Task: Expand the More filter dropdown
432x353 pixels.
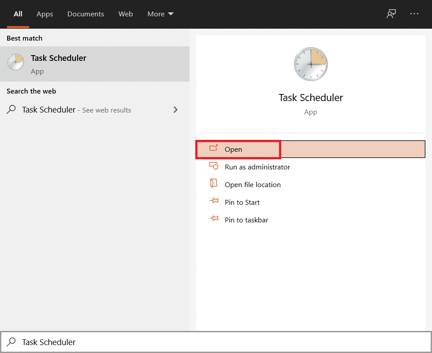Action: [x=160, y=14]
